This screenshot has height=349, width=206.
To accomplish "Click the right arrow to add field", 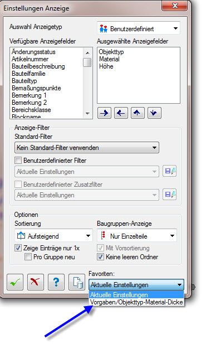I will coord(104,113).
